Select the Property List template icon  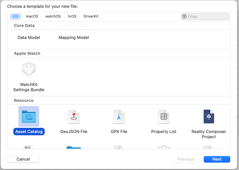coord(164,116)
